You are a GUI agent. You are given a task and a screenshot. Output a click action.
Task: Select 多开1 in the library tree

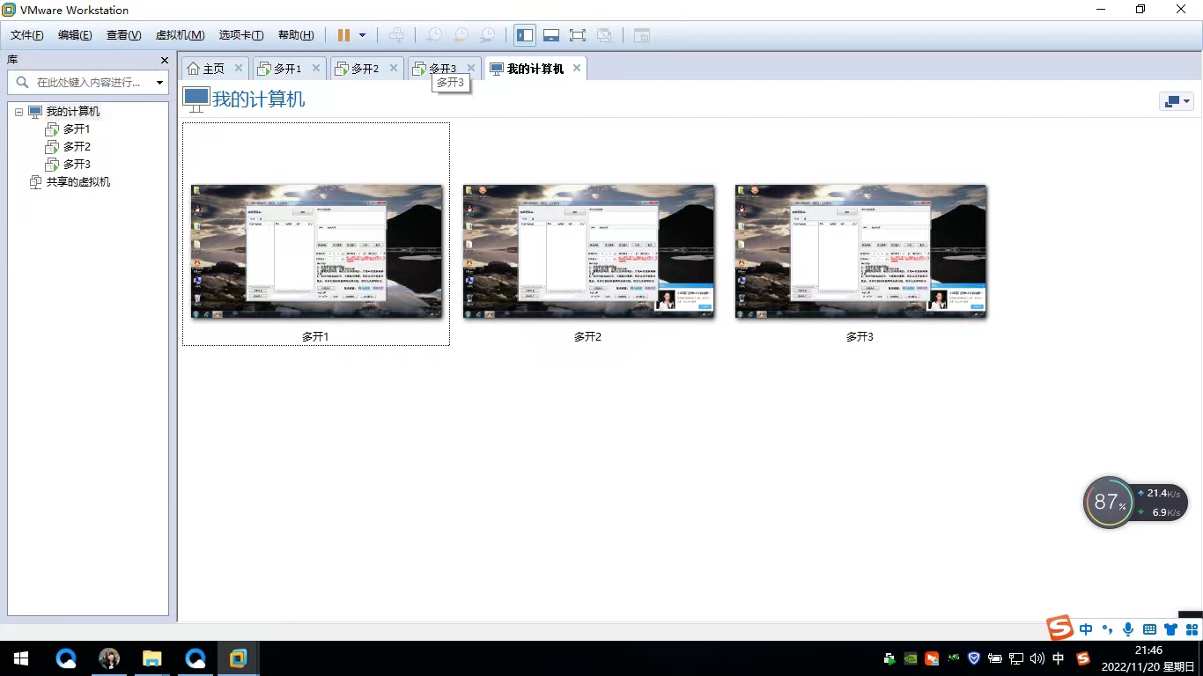77,129
